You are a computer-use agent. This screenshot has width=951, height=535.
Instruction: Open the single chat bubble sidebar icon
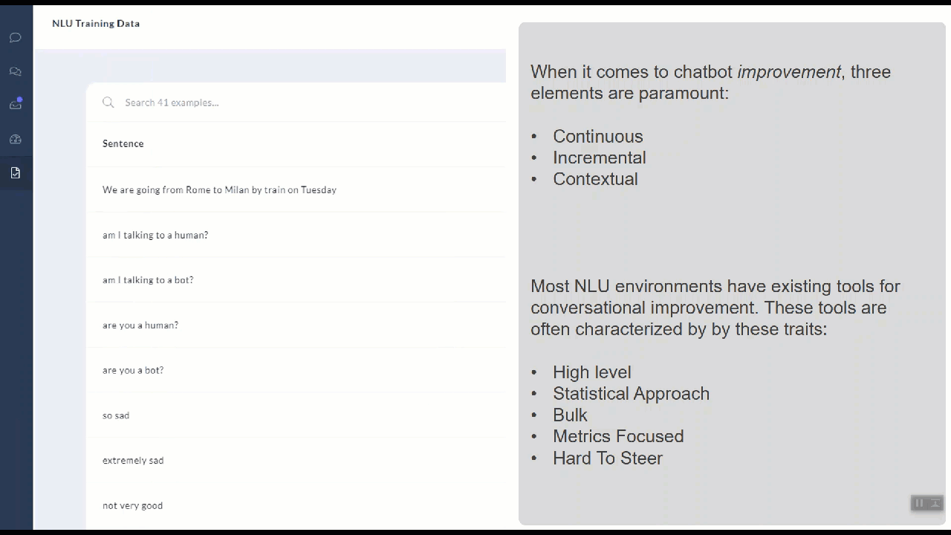point(15,37)
